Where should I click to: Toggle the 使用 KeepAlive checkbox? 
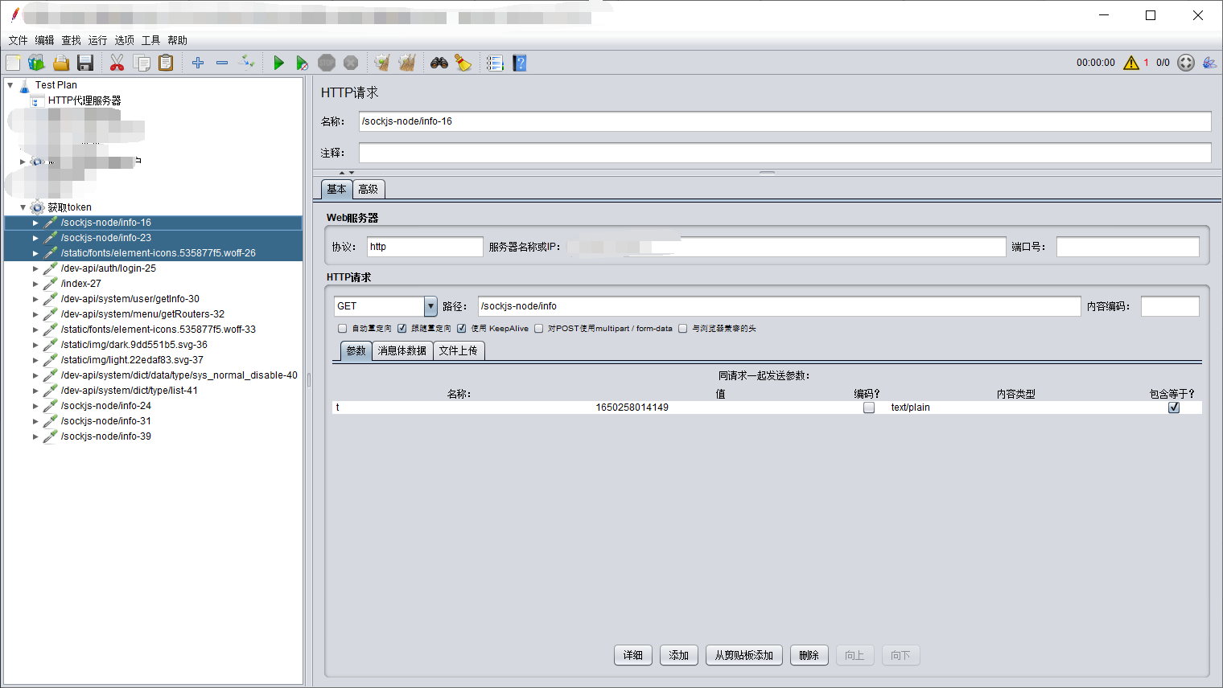click(x=461, y=329)
